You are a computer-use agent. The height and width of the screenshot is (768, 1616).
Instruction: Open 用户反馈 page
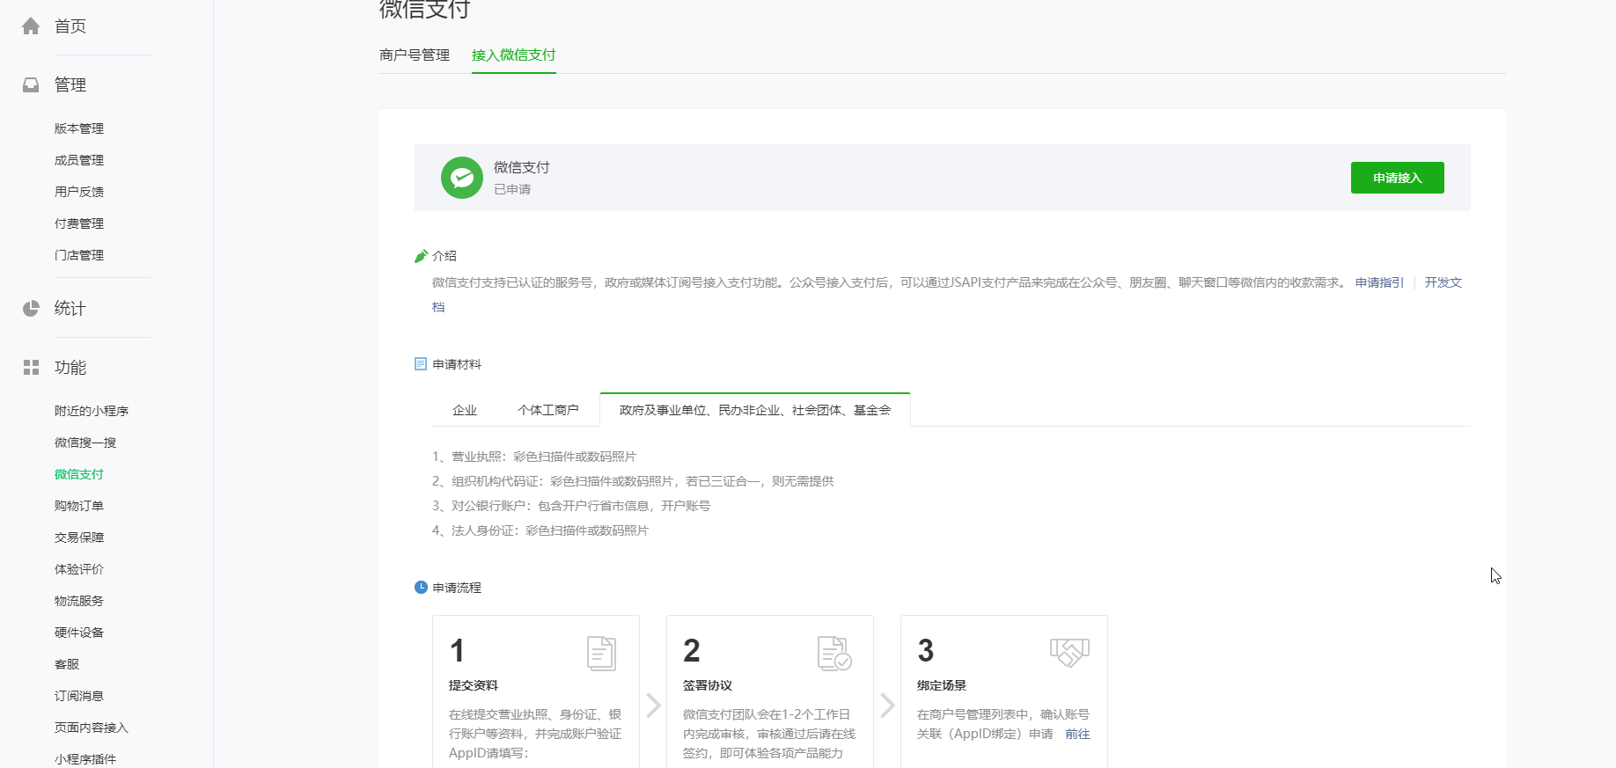(79, 192)
